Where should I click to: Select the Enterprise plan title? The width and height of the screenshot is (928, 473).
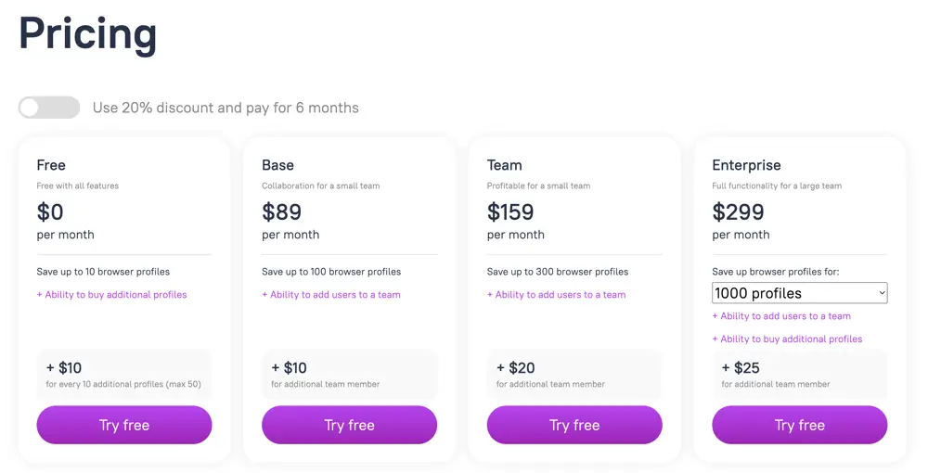click(x=746, y=165)
